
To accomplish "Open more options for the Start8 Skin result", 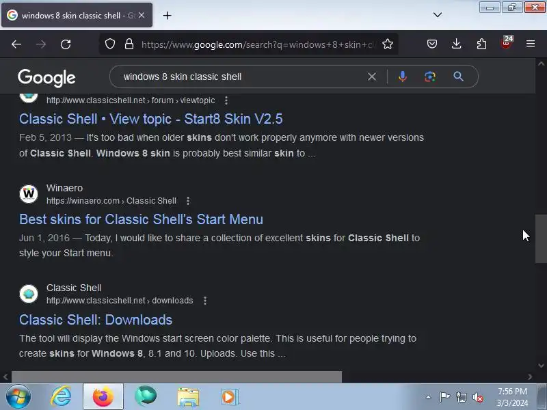I will [226, 100].
